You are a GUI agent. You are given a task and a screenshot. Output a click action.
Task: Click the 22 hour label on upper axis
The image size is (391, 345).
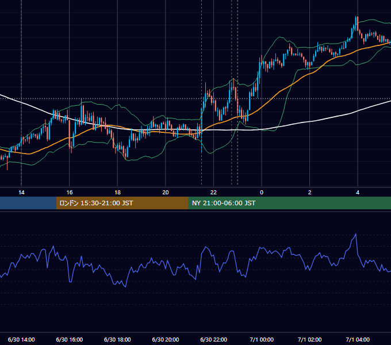[x=213, y=193]
